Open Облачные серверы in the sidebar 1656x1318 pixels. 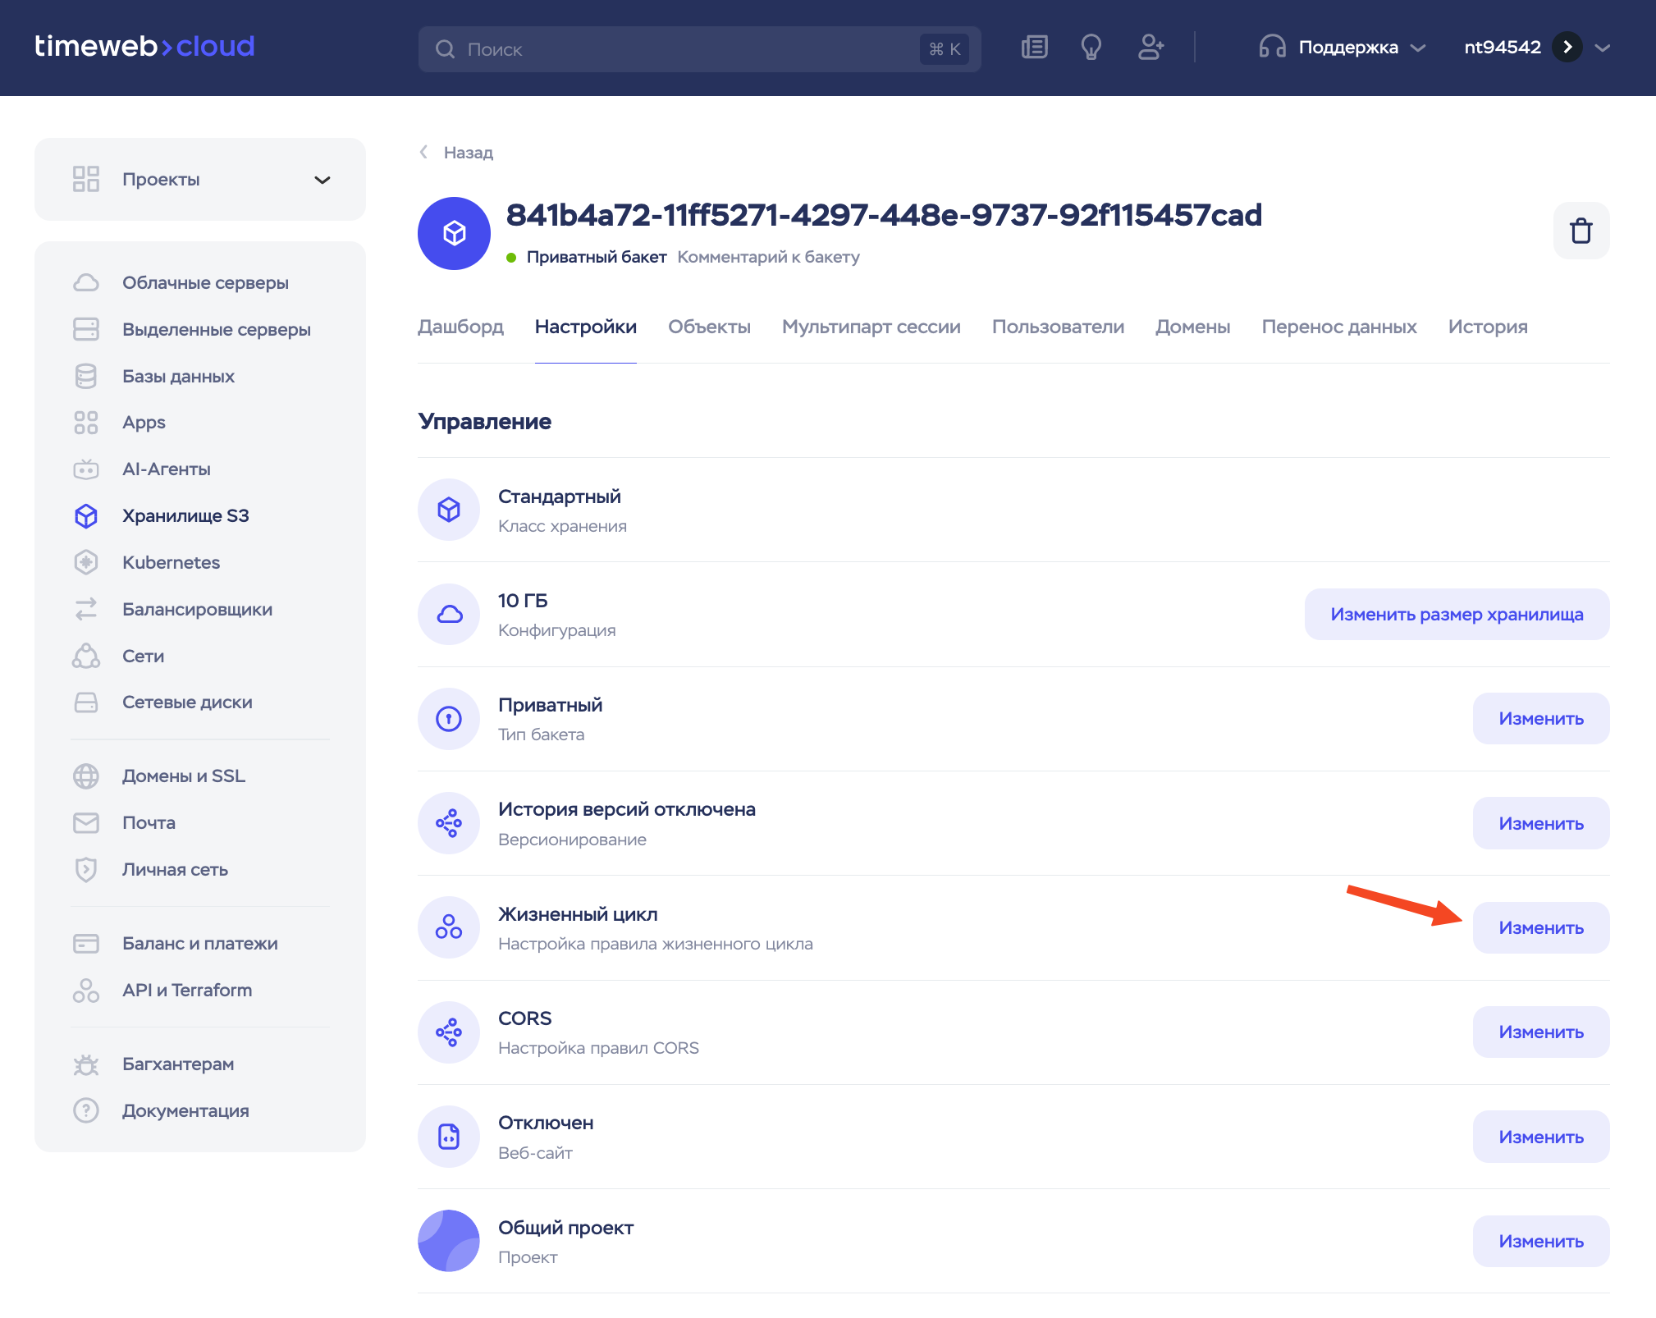(x=205, y=282)
